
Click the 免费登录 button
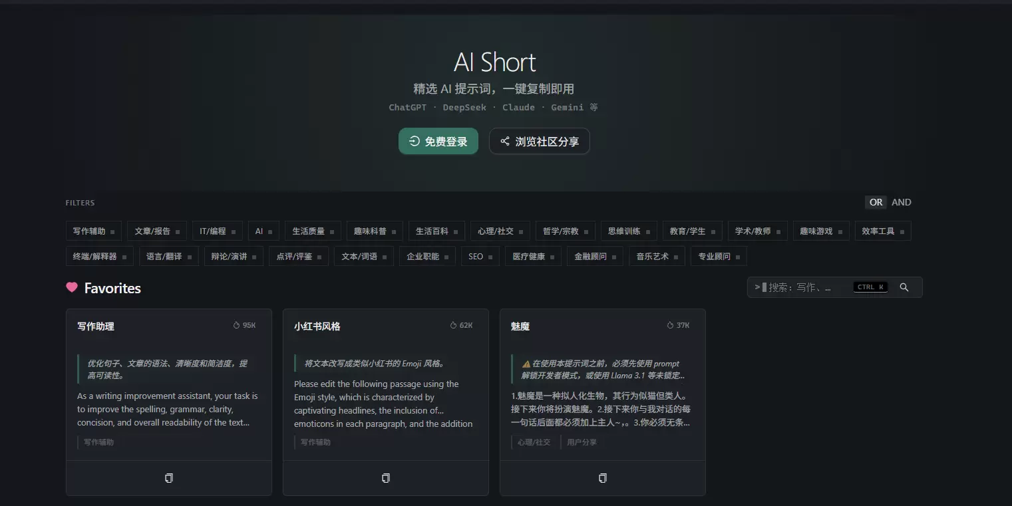tap(438, 141)
